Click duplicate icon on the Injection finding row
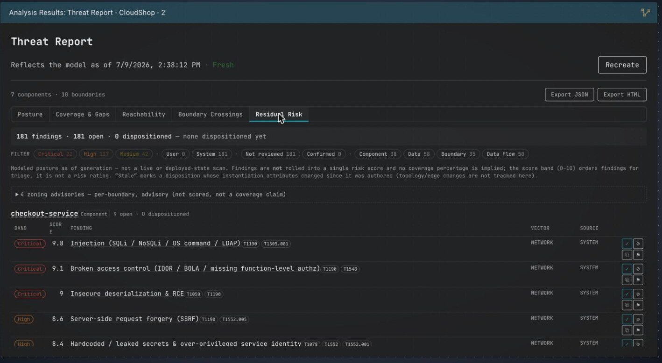Viewport: 662px width, 363px height. pos(627,255)
